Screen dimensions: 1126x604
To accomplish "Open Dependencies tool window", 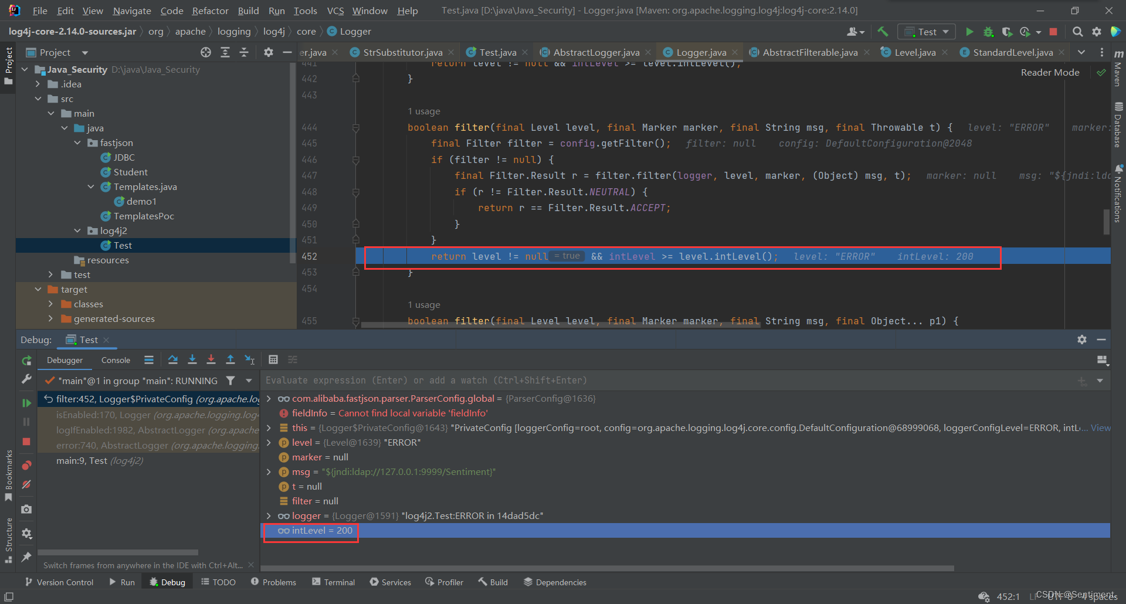I will pos(555,582).
